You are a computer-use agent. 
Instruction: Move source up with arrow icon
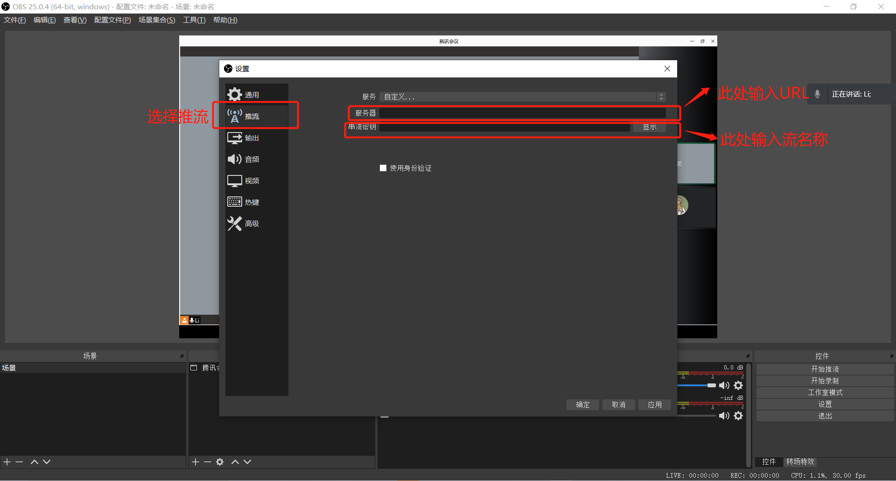point(235,462)
